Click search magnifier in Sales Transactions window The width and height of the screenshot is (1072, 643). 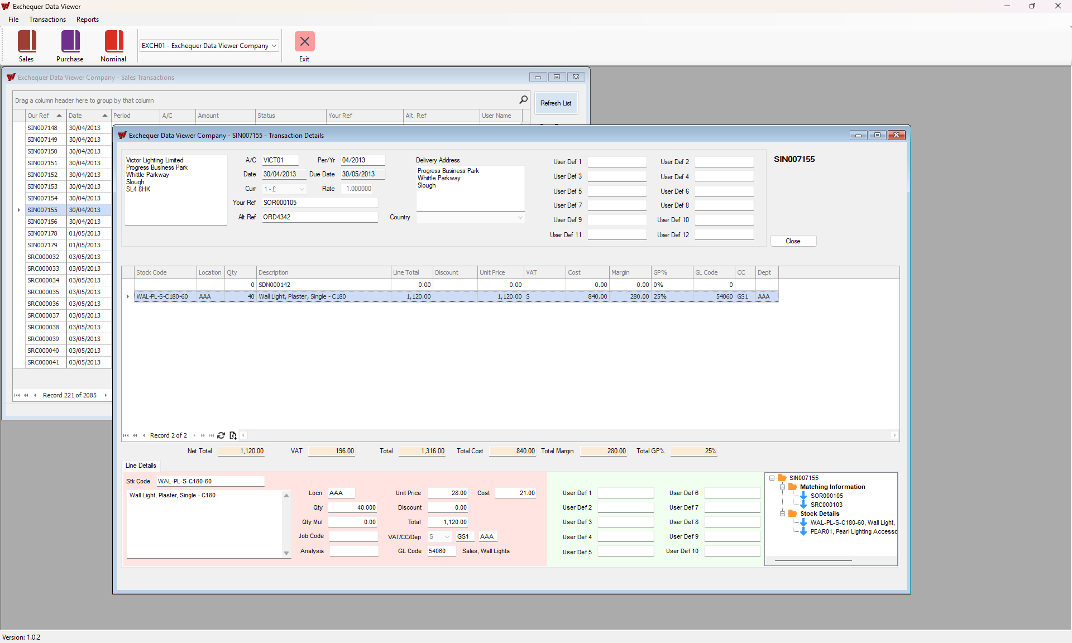click(523, 100)
